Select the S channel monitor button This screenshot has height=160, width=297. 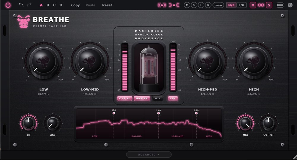(194, 5)
